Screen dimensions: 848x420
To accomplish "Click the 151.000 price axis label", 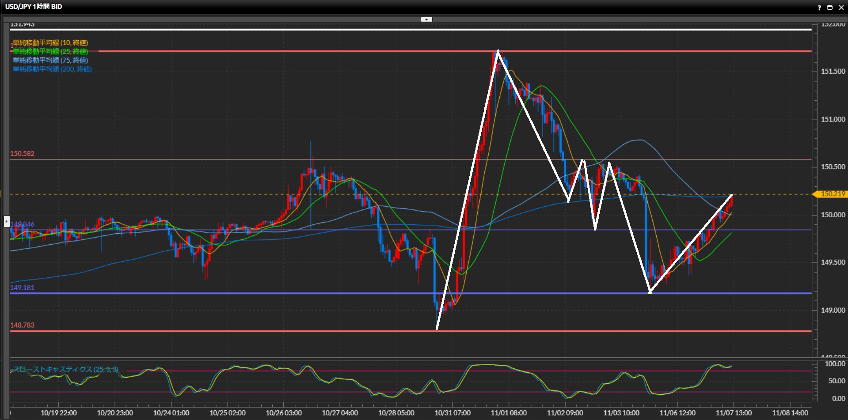I will (833, 119).
